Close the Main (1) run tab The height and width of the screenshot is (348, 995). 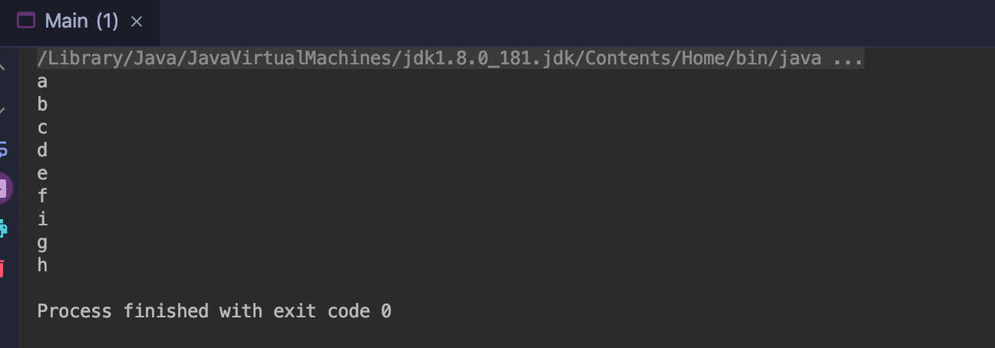click(136, 22)
